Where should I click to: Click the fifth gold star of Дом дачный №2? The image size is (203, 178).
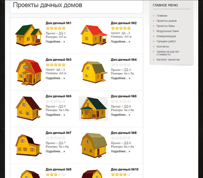[129, 28]
